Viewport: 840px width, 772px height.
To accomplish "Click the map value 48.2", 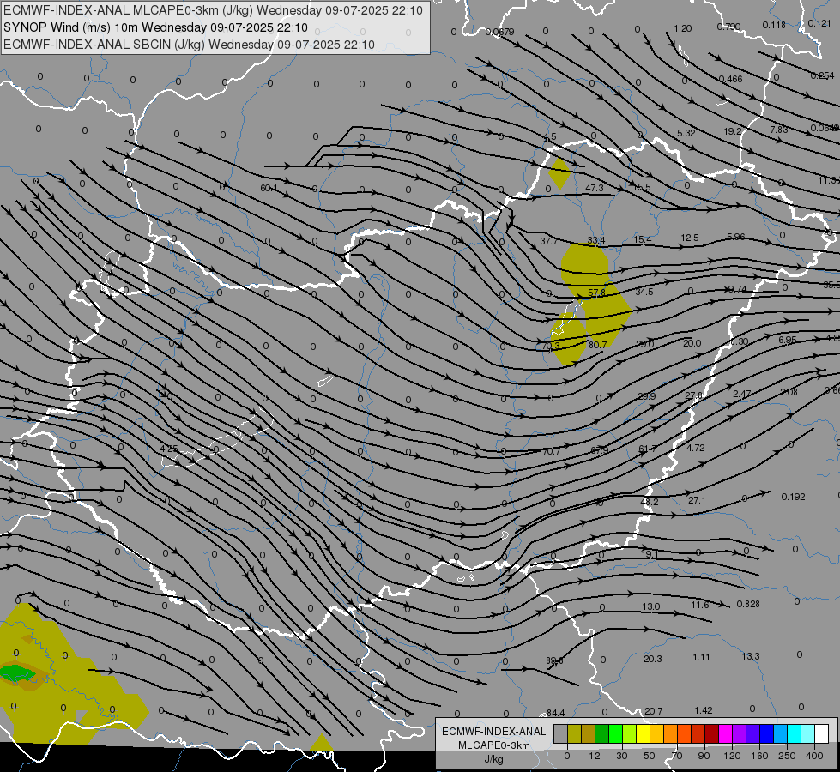I will point(650,502).
